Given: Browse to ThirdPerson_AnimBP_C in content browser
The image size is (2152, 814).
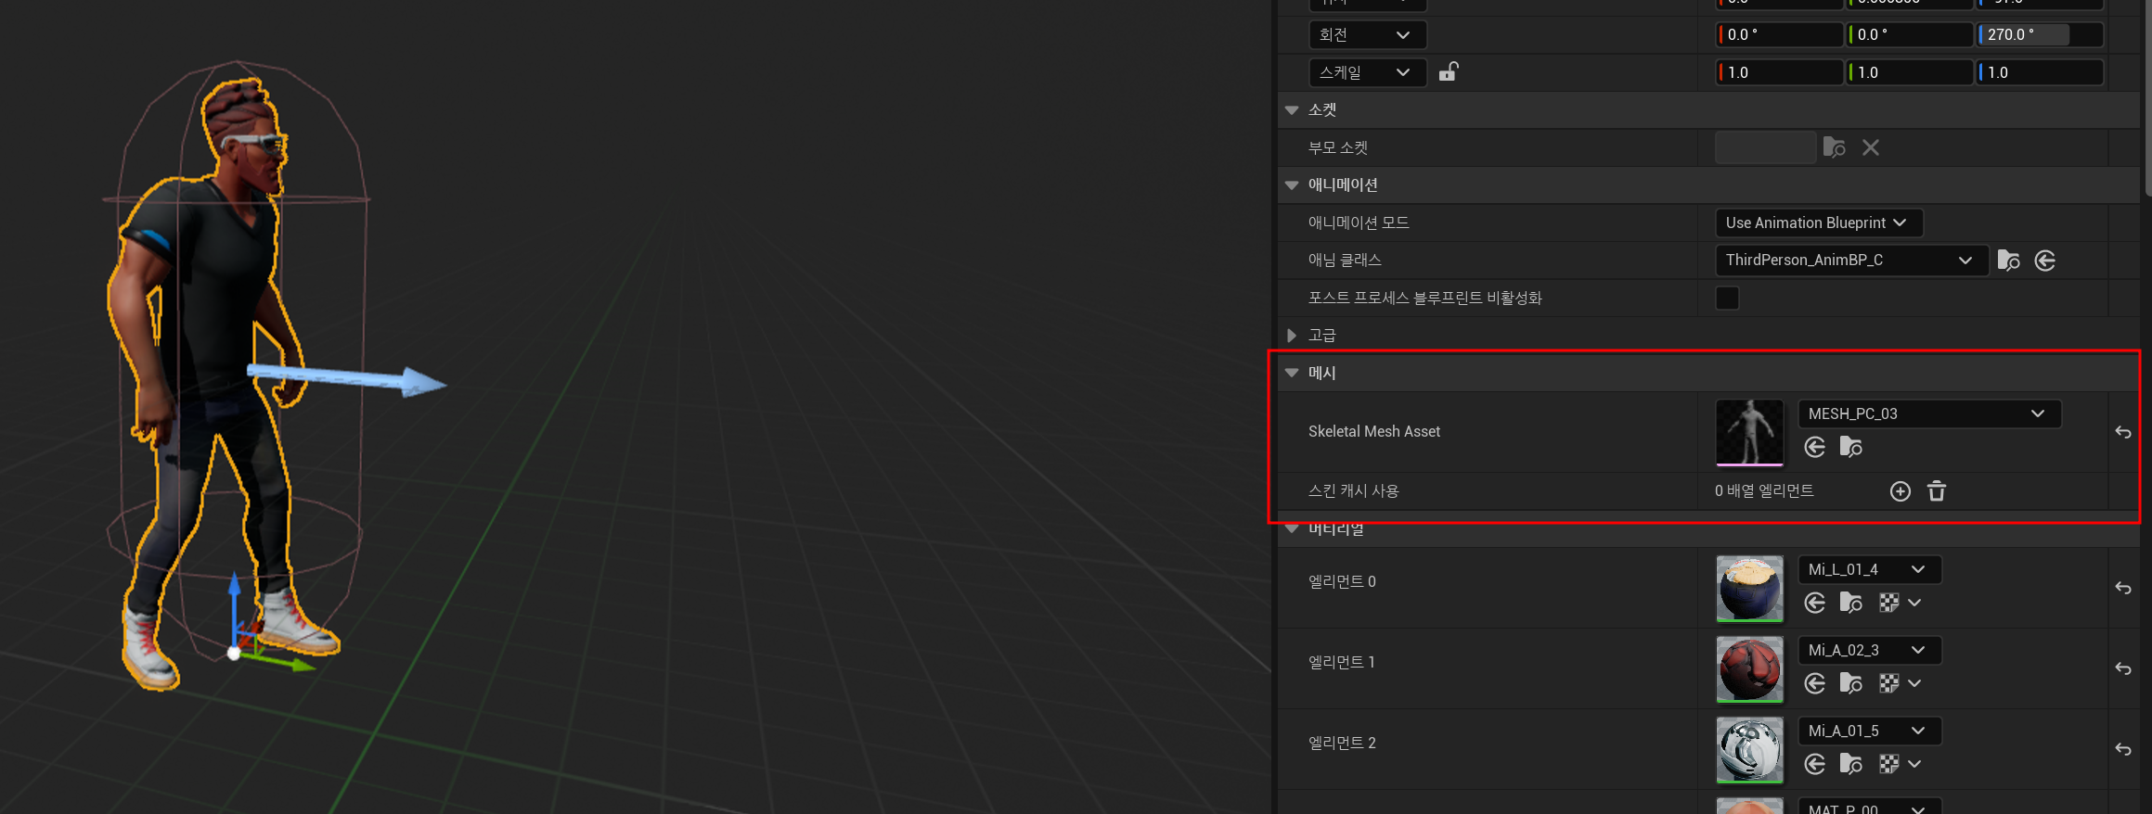Looking at the screenshot, I should [2008, 261].
